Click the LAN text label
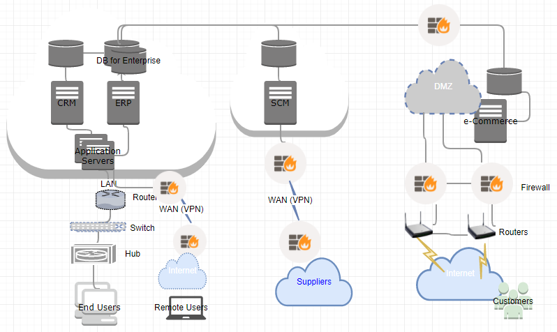Viewport: 557px width, 332px height. (108, 184)
